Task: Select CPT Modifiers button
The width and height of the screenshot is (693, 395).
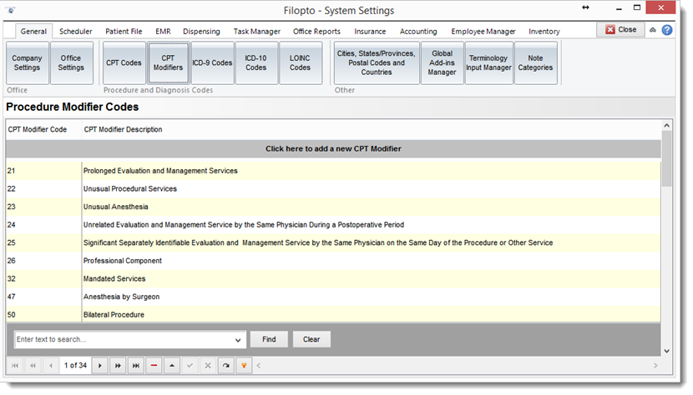Action: (168, 62)
